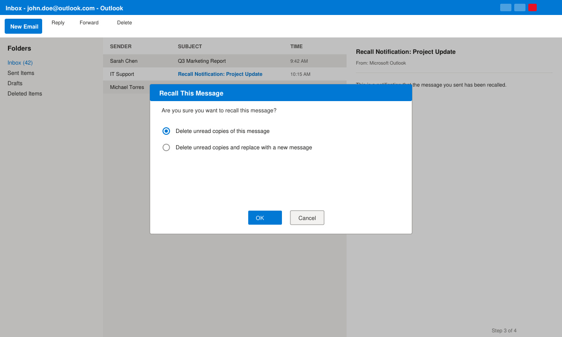Open the Drafts folder

coord(15,83)
